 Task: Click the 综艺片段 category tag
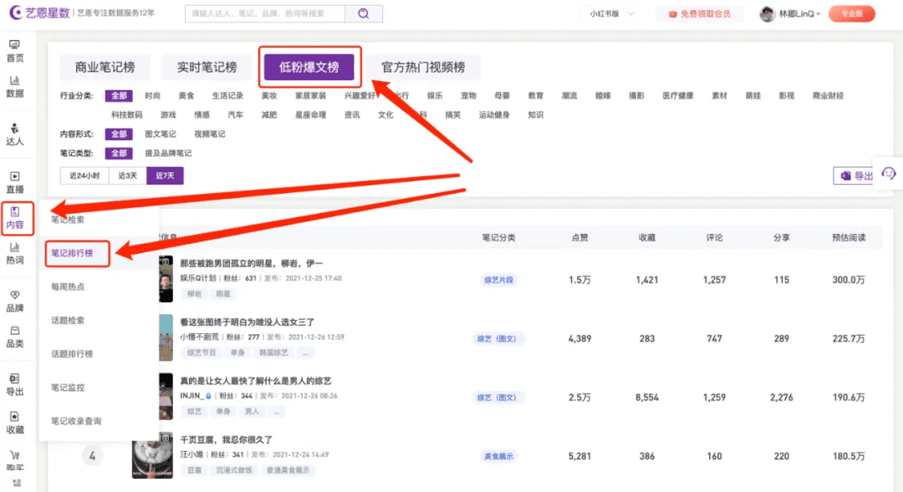pyautogui.click(x=498, y=280)
